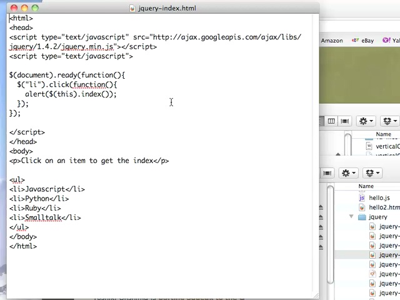Zoom the TextEdit window with green button
Screen dimensions: 400x300
point(35,8)
